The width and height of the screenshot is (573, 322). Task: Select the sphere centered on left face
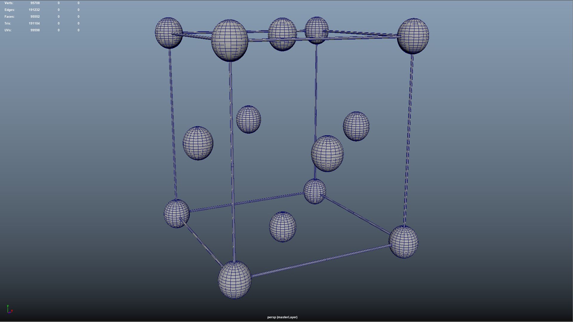pos(198,143)
